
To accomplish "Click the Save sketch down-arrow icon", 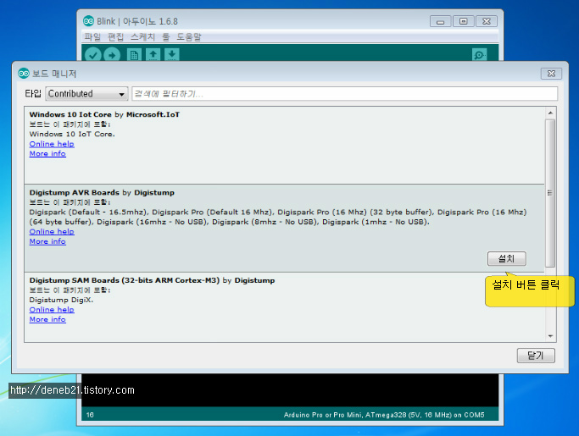I will coord(172,55).
